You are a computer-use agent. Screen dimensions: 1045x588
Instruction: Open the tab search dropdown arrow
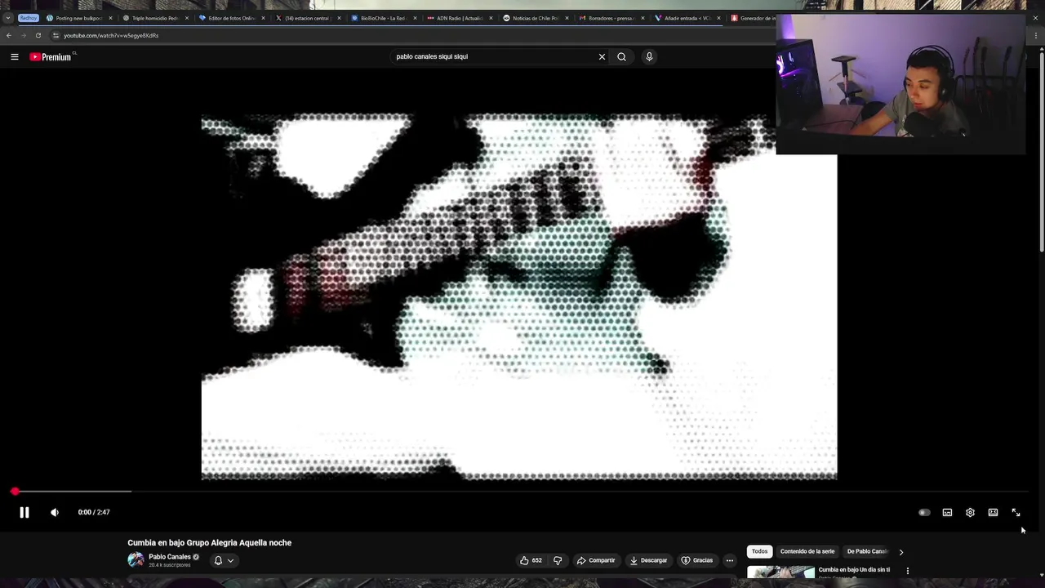coord(7,18)
